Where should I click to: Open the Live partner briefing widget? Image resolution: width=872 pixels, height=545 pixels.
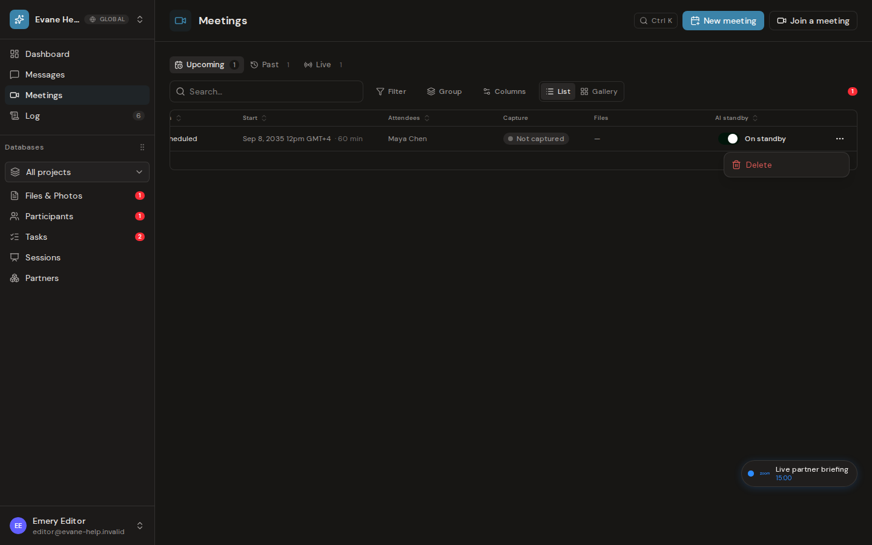(799, 474)
